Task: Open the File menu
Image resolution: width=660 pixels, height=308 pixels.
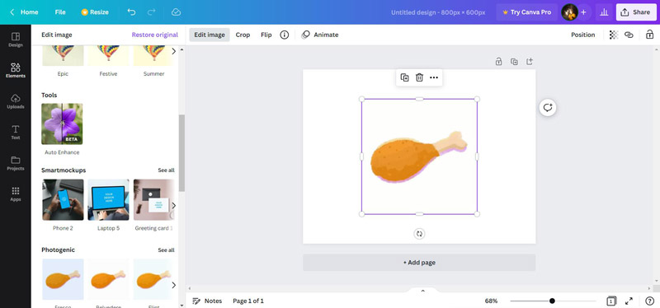Action: click(x=60, y=12)
